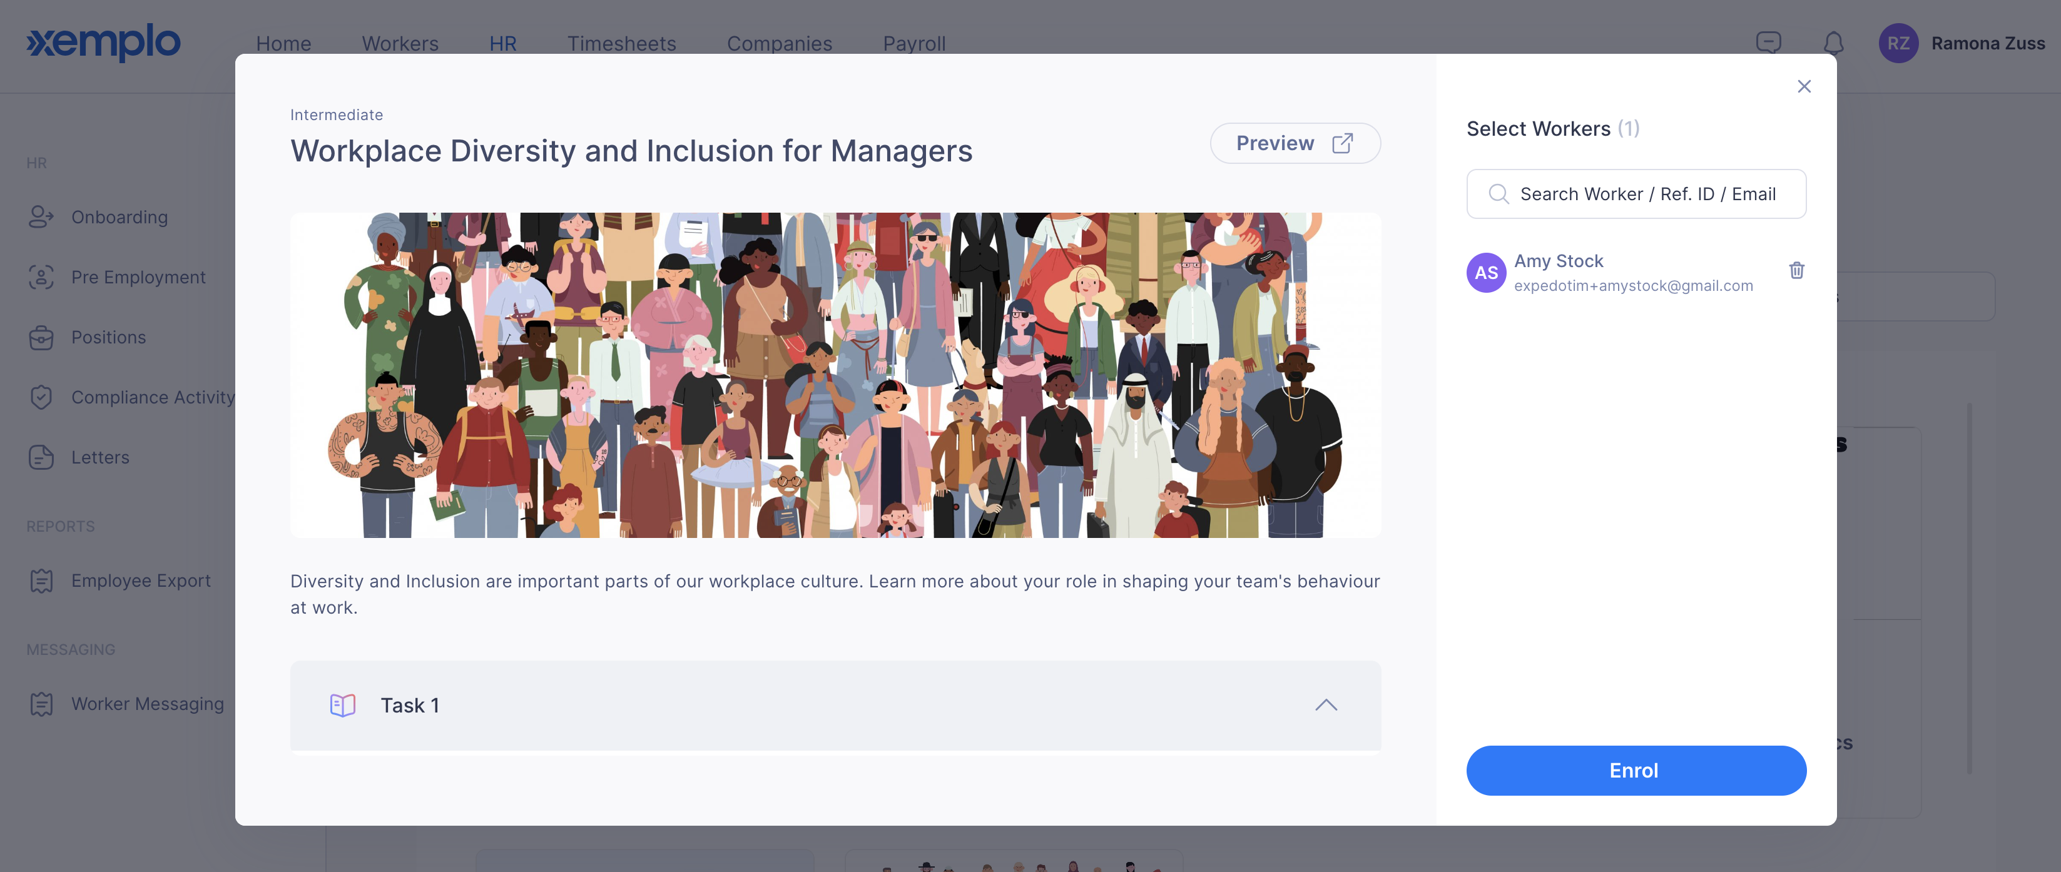Screen dimensions: 2061x872
Task: Open Onboarding in the sidebar
Action: click(120, 217)
